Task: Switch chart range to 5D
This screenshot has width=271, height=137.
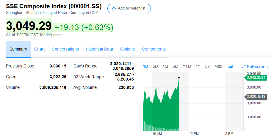Action: pyautogui.click(x=155, y=66)
